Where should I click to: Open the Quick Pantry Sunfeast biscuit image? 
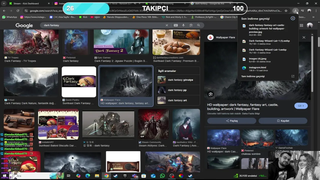tap(79, 82)
